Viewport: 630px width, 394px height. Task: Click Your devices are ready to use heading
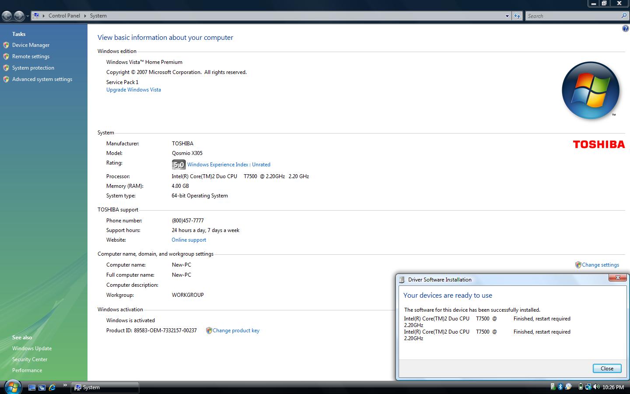pyautogui.click(x=448, y=295)
